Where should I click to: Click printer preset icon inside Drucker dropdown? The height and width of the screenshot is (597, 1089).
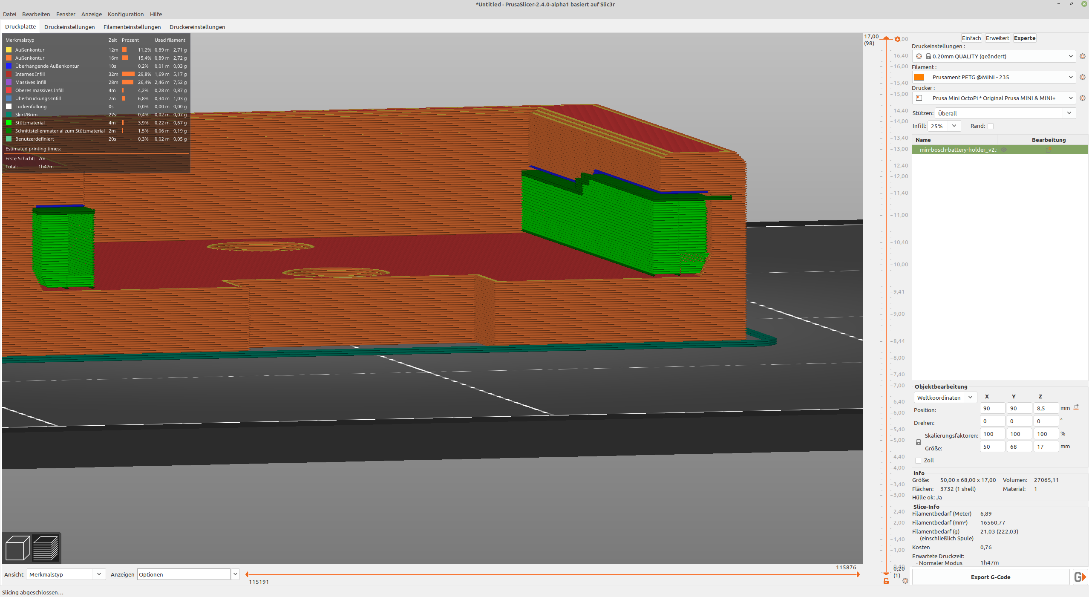[x=919, y=98]
